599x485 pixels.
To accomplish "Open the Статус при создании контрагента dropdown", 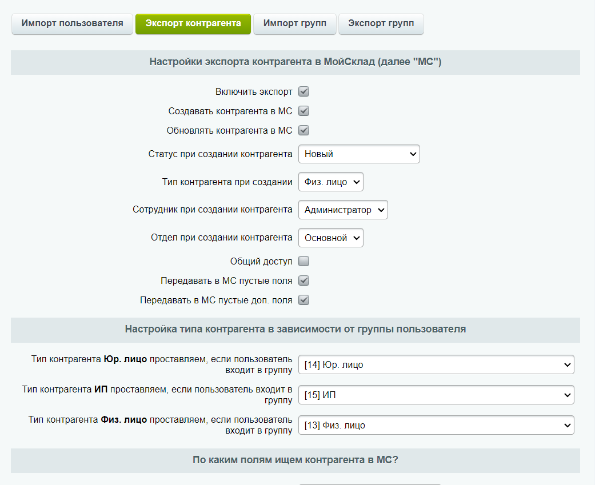I will click(359, 154).
